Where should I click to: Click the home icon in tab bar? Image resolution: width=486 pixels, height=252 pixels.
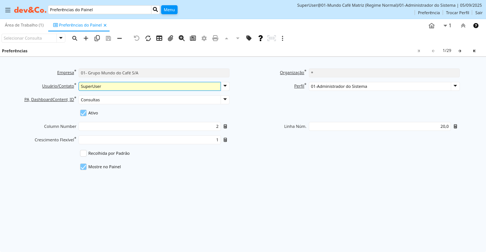431,25
